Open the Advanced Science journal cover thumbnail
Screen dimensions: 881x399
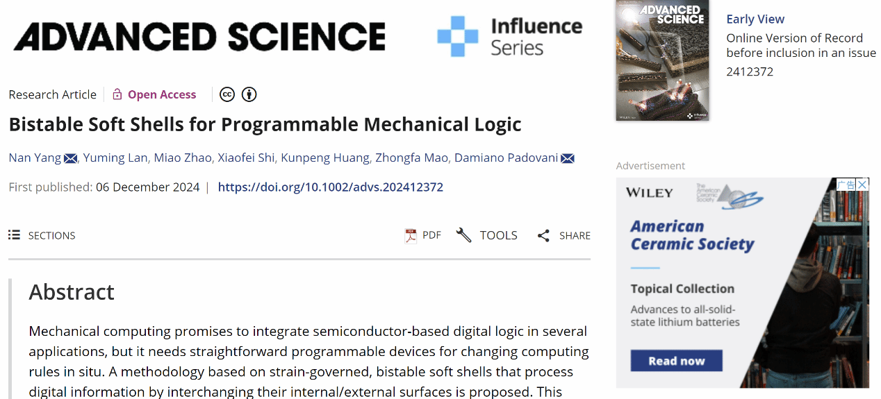tap(662, 60)
